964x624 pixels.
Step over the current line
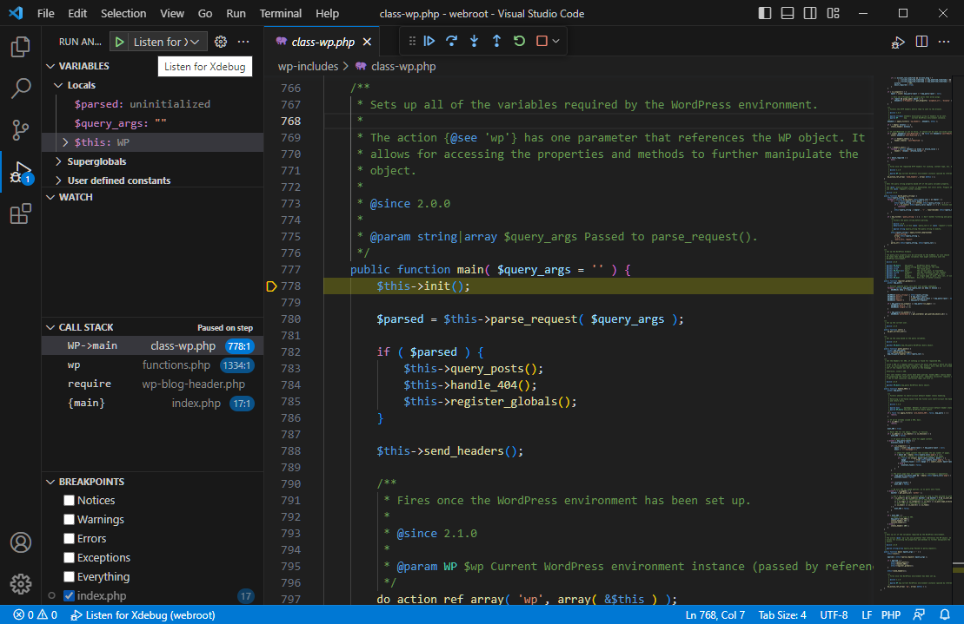[452, 41]
